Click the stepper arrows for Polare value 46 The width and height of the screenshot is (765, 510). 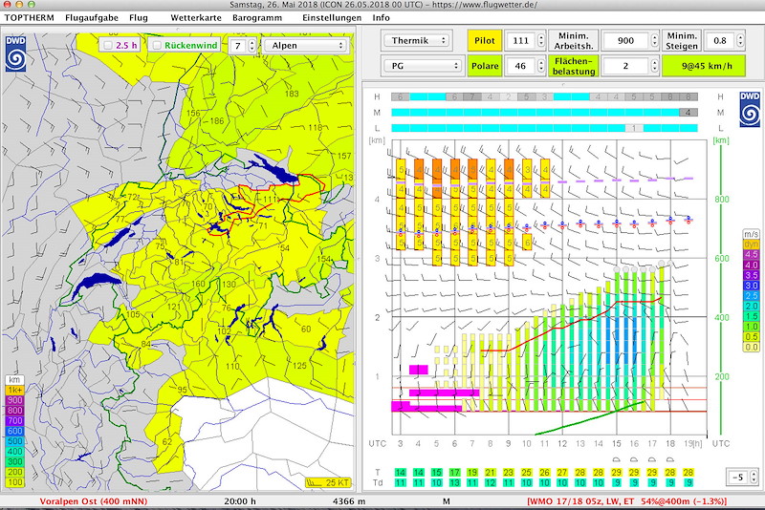click(539, 67)
